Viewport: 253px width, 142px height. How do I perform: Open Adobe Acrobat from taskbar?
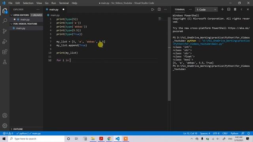click(101, 138)
